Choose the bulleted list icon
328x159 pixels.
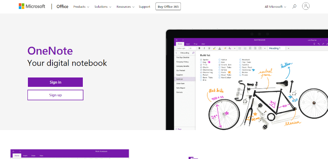point(240,48)
